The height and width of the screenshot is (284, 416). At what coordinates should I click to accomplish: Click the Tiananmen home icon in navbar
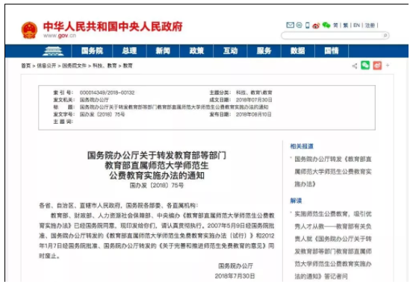click(53, 51)
